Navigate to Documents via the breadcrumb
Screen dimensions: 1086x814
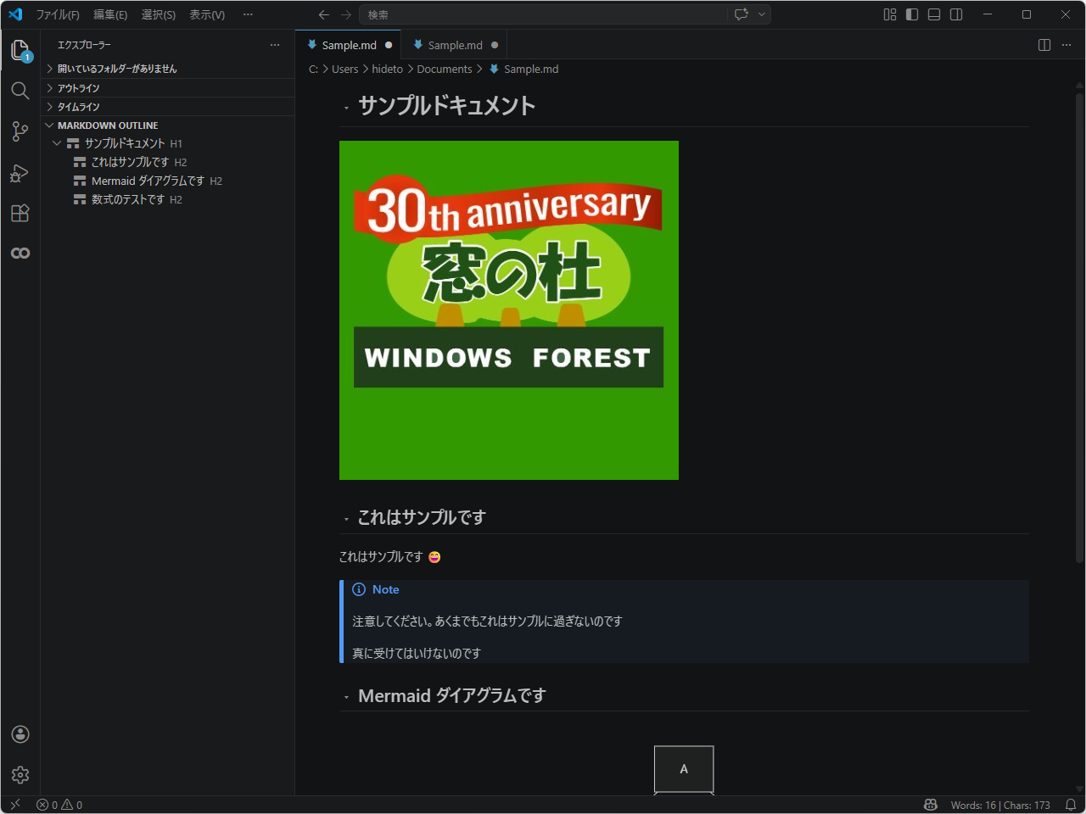(444, 69)
